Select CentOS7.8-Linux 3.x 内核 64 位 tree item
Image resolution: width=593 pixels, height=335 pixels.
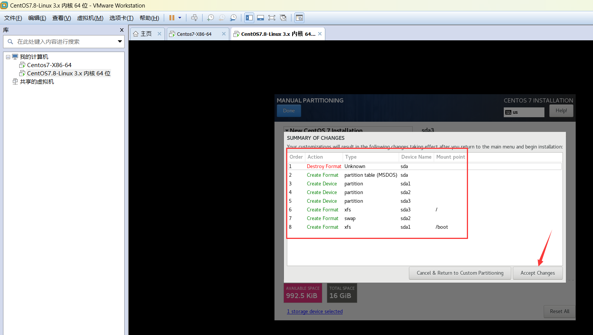click(69, 73)
